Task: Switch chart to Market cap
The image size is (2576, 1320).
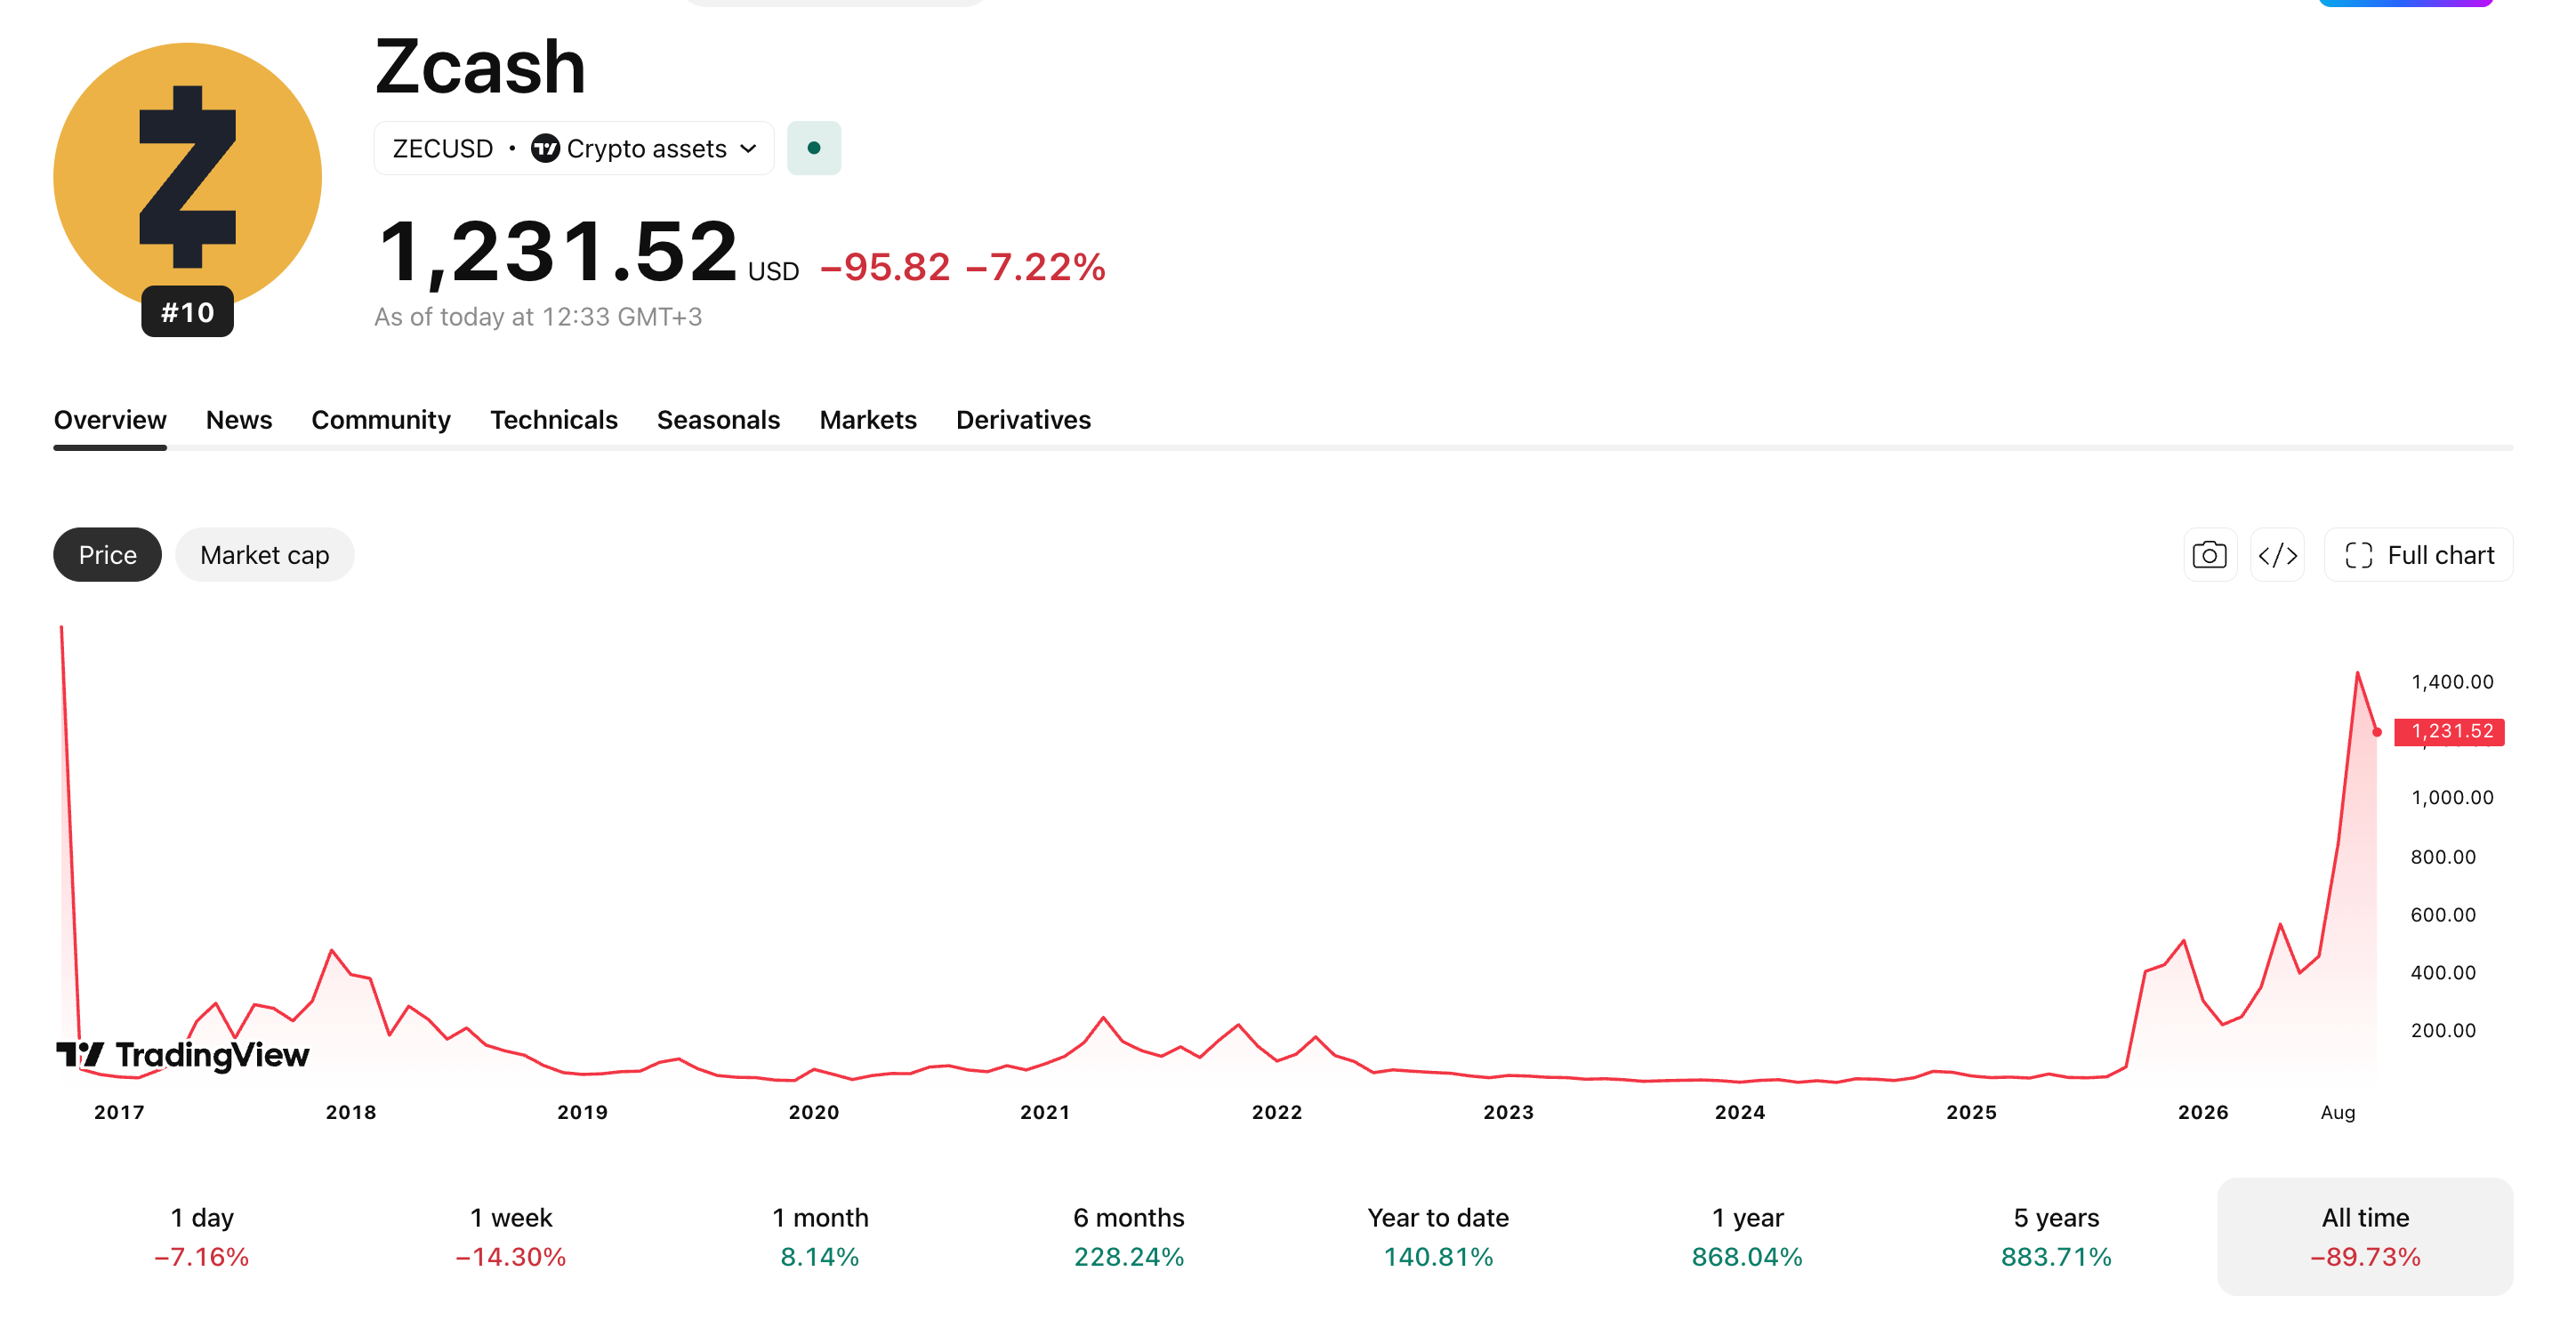Action: pyautogui.click(x=264, y=555)
